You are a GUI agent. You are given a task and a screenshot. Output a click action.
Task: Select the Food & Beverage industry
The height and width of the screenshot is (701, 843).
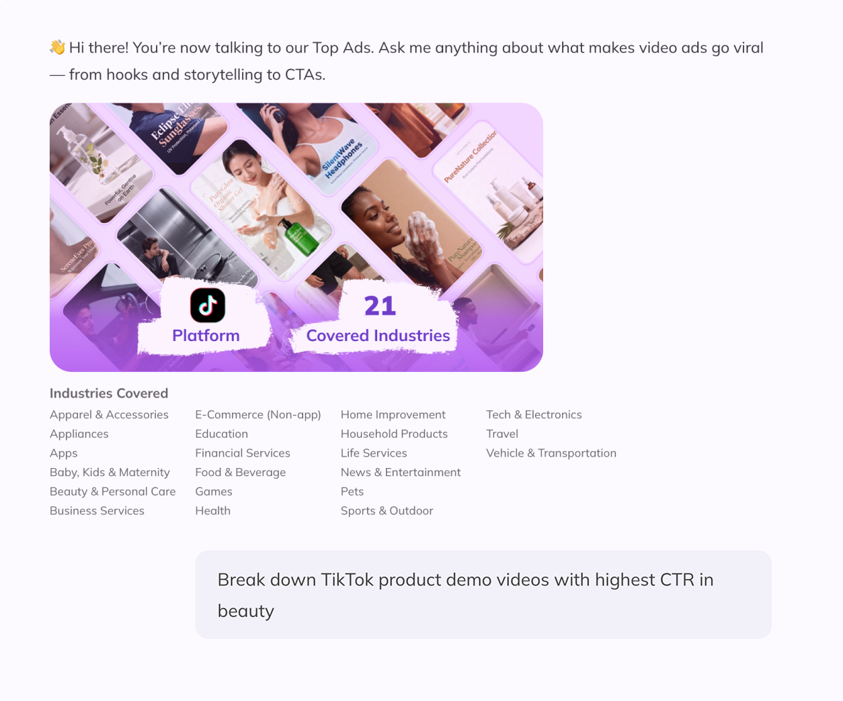240,472
